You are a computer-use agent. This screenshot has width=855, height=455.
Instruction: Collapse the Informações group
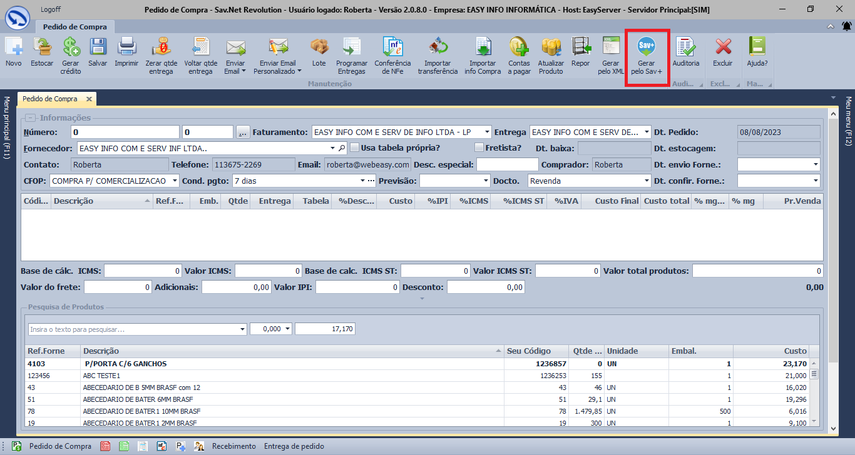tap(30, 118)
